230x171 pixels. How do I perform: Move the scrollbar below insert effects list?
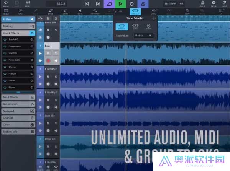[18, 92]
